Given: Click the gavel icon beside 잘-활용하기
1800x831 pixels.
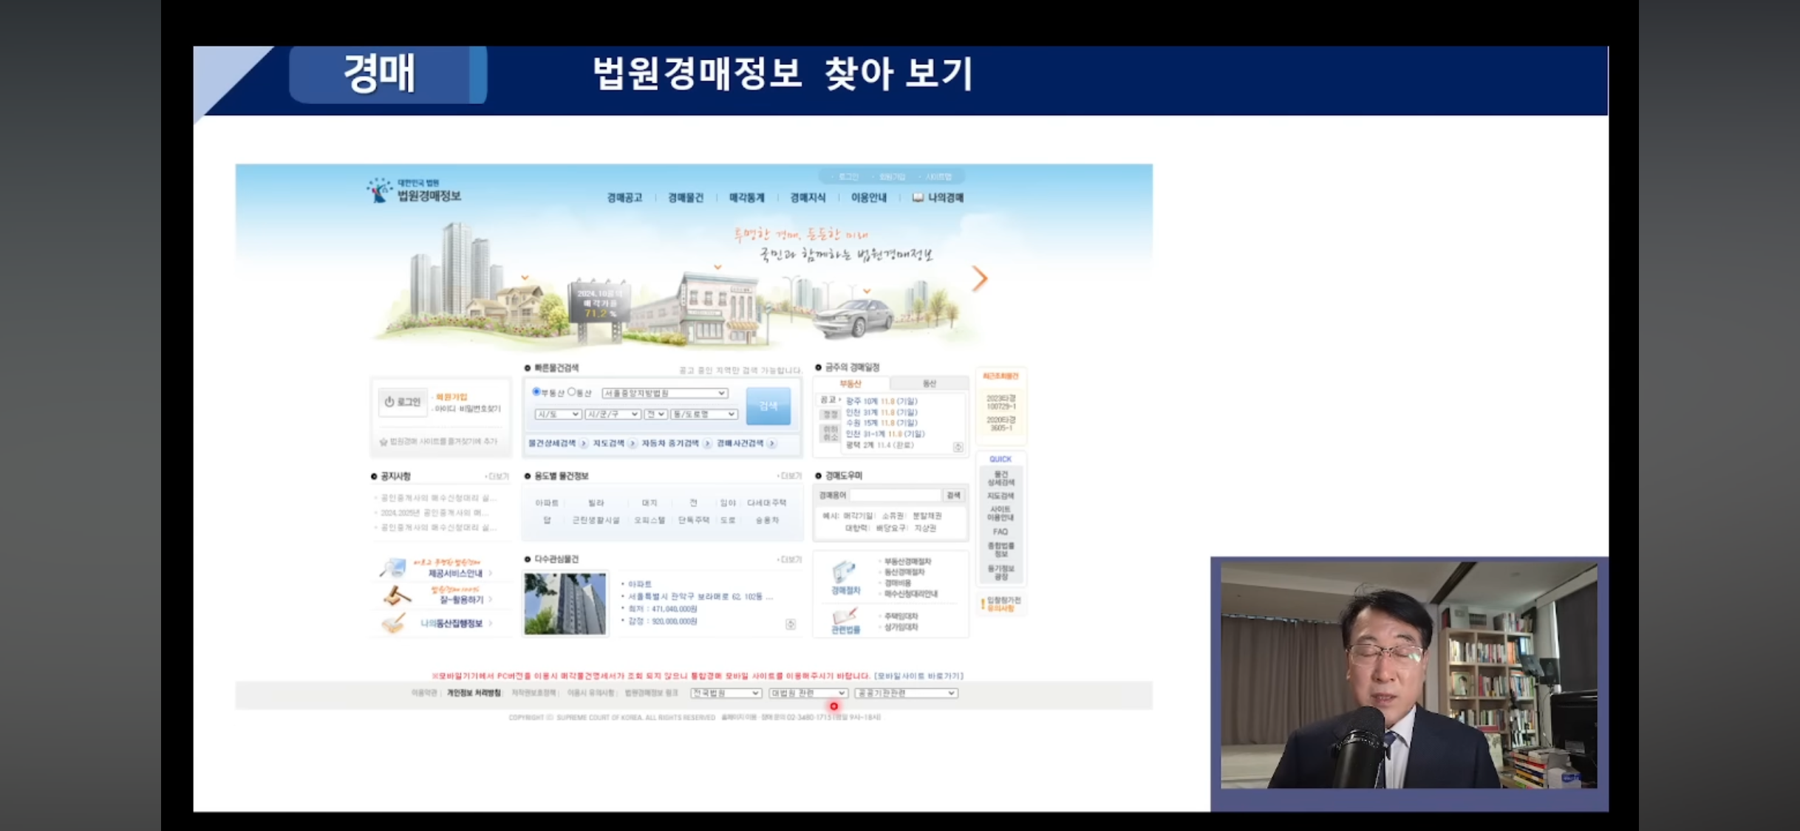Looking at the screenshot, I should pyautogui.click(x=397, y=595).
